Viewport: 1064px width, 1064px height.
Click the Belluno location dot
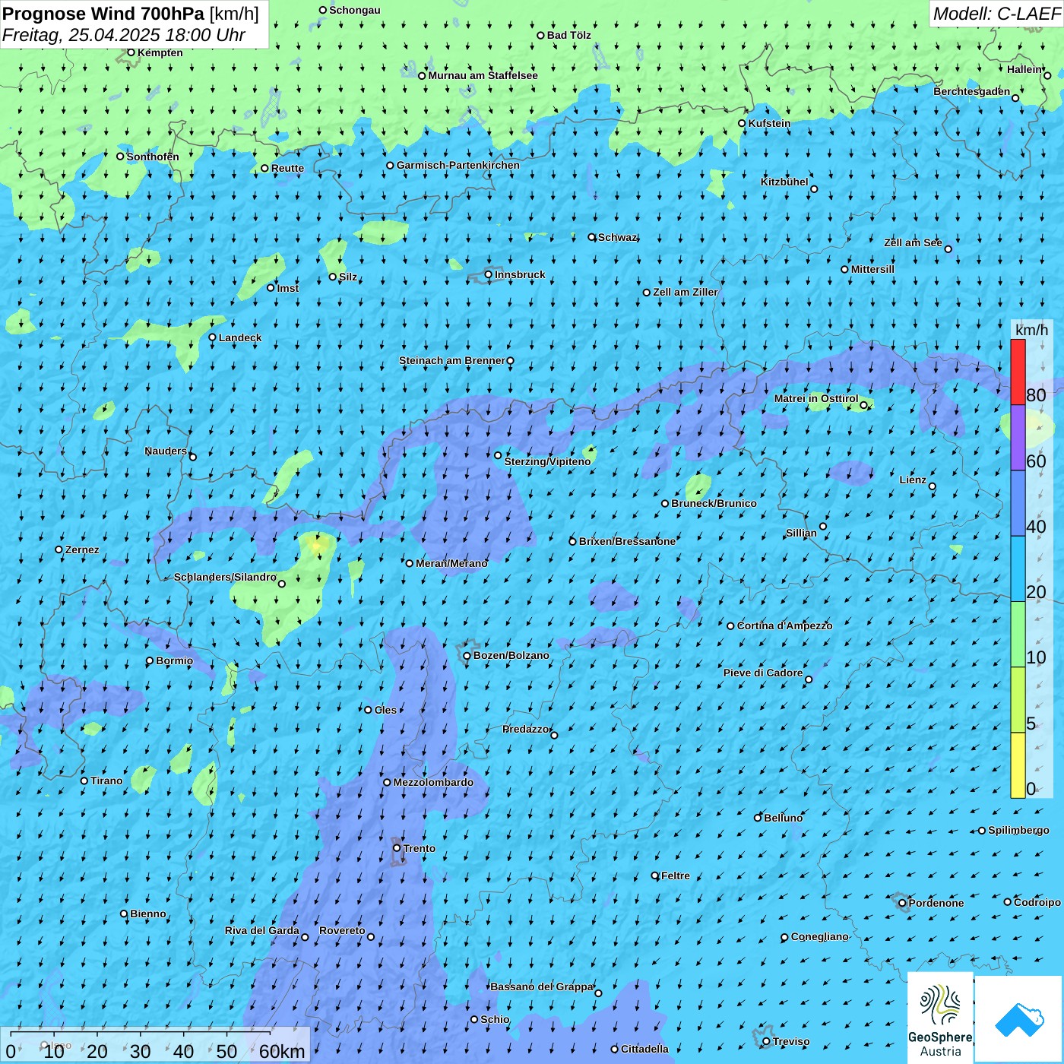[758, 818]
